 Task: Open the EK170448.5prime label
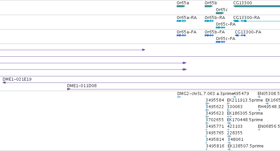pyautogui.click(x=245, y=120)
